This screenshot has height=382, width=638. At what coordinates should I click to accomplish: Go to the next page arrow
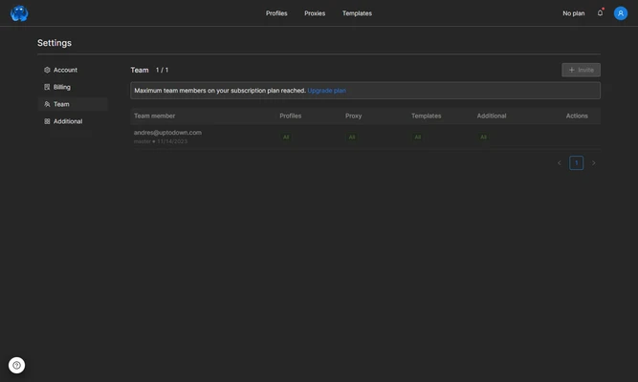coord(594,163)
